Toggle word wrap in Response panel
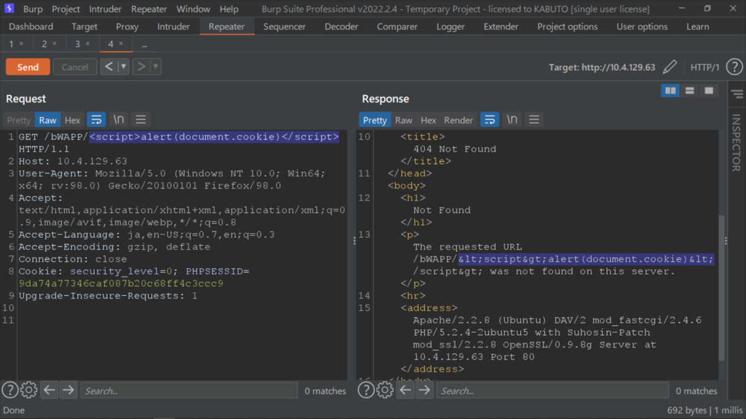Screen dimensions: 746x419 (490, 119)
